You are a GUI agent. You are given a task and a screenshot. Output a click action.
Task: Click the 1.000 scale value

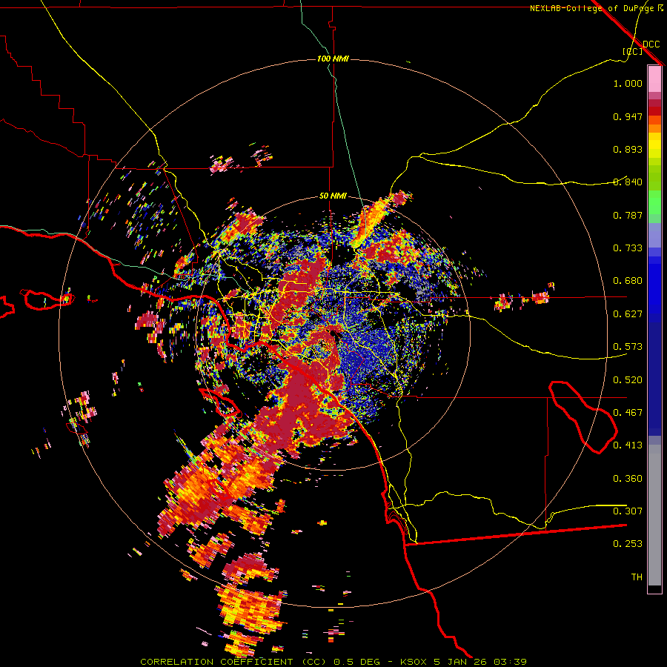click(x=628, y=84)
